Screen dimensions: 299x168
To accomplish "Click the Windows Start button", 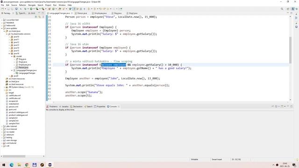I will [x=4, y=165].
